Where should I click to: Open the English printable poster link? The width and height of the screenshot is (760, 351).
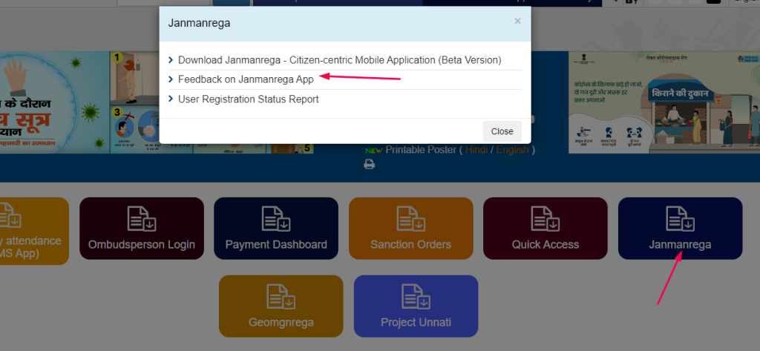tap(512, 150)
